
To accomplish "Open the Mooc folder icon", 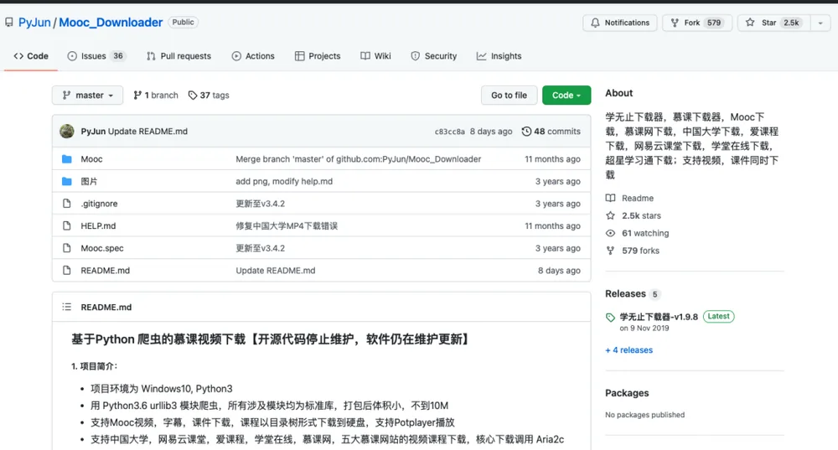I will 67,159.
